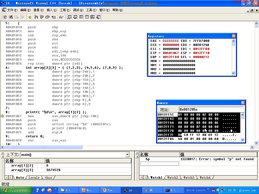Click the Step Over icon

42,17
